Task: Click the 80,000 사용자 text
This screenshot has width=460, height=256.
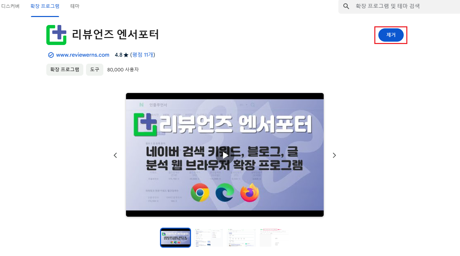Action: coord(123,70)
